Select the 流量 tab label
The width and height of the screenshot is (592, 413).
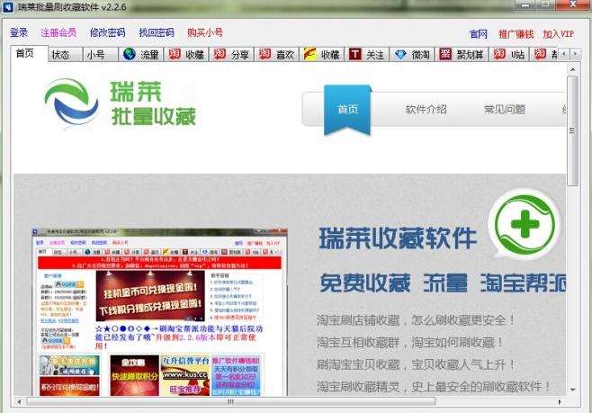pyautogui.click(x=149, y=55)
